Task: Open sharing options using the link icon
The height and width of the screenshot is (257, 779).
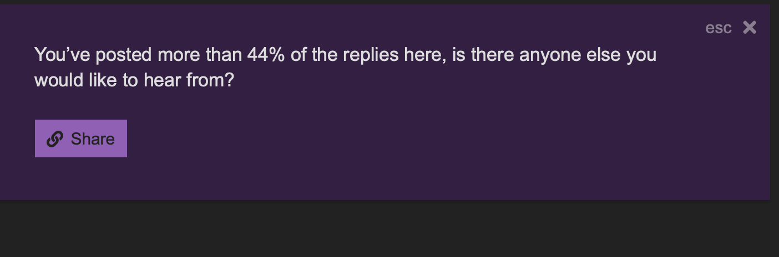Action: (54, 139)
